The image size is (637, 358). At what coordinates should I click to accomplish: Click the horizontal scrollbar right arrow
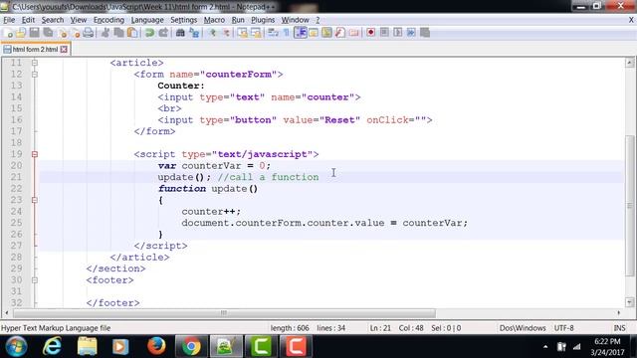[x=619, y=313]
